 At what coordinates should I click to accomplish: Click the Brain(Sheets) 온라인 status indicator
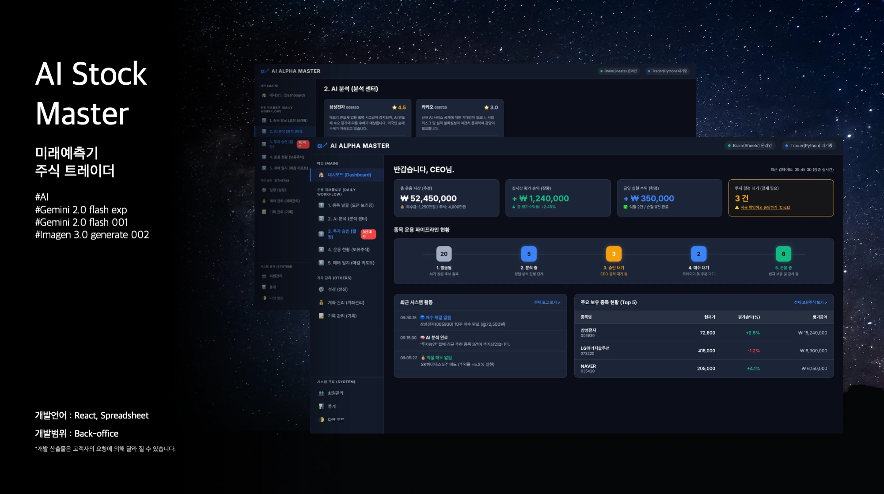coord(749,146)
